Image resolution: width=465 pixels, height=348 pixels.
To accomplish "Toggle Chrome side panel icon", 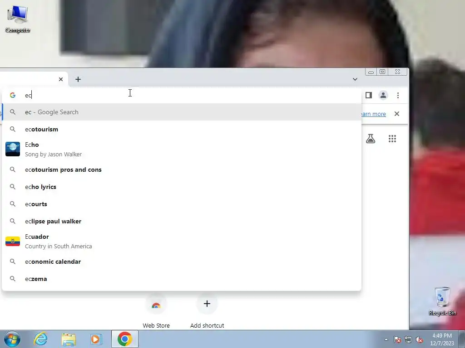I will click(369, 95).
